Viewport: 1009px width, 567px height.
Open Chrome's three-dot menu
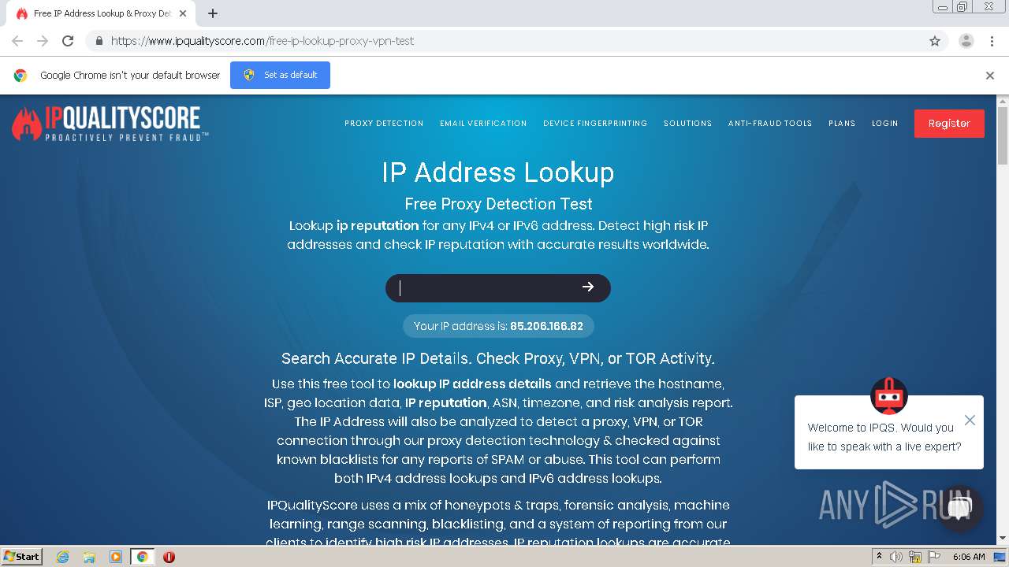tap(992, 41)
